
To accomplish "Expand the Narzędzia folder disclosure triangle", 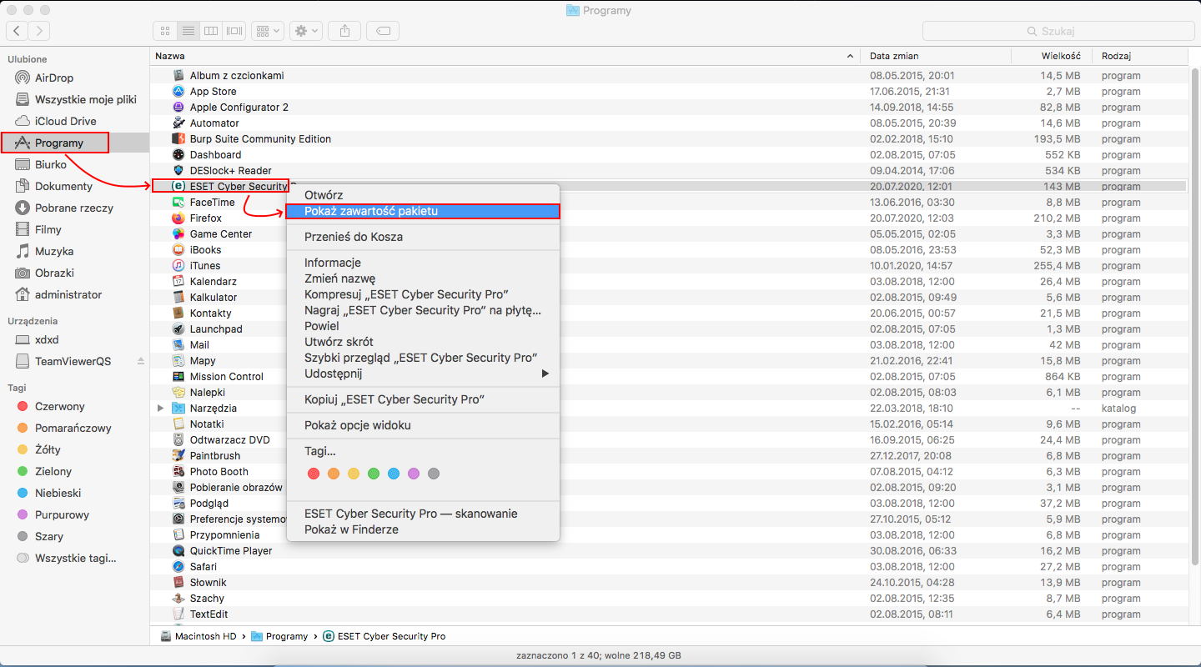I will click(160, 409).
